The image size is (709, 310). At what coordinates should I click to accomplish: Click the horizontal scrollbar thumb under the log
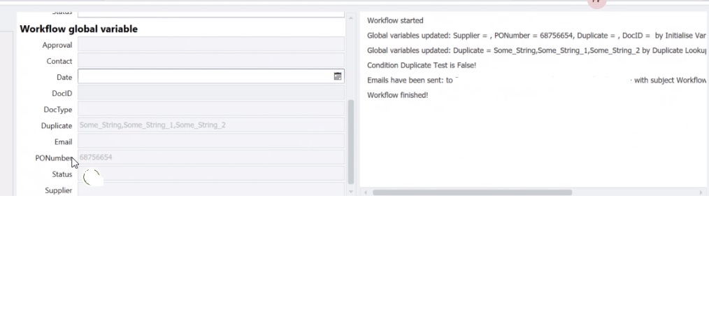point(472,192)
